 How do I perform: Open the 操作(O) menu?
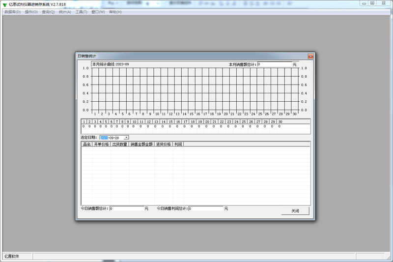[31, 12]
